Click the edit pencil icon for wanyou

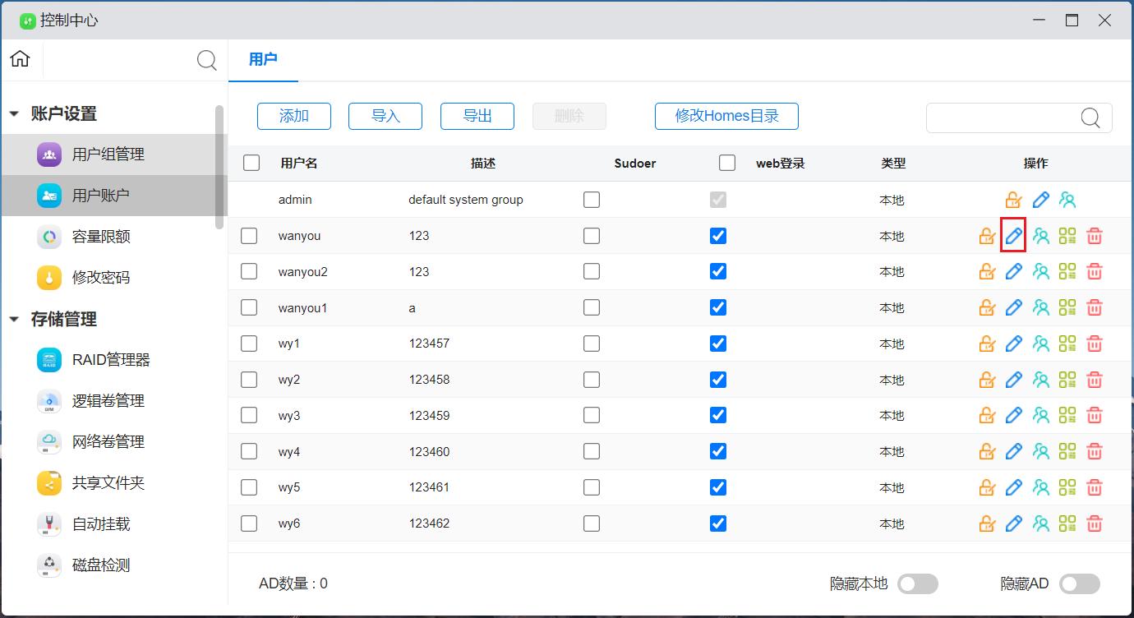coord(1013,237)
